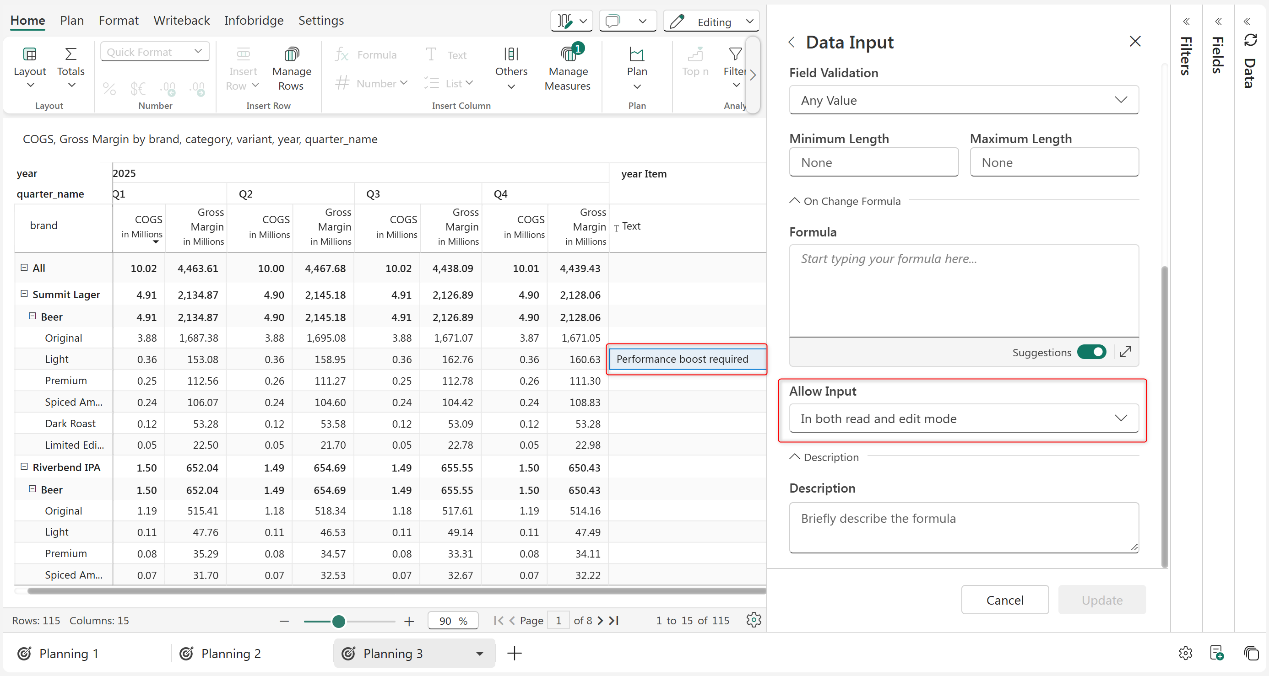Open the Layout icon menu
The height and width of the screenshot is (676, 1269).
click(x=30, y=54)
